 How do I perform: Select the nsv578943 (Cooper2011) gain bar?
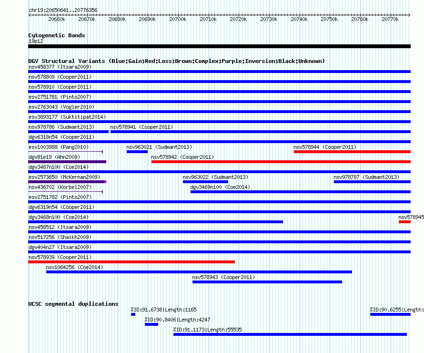(x=267, y=282)
